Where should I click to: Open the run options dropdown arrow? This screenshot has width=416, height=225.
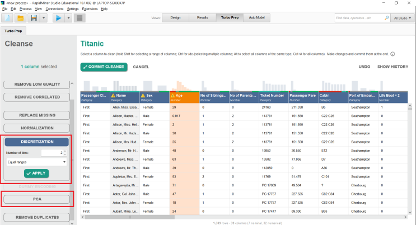pos(68,18)
